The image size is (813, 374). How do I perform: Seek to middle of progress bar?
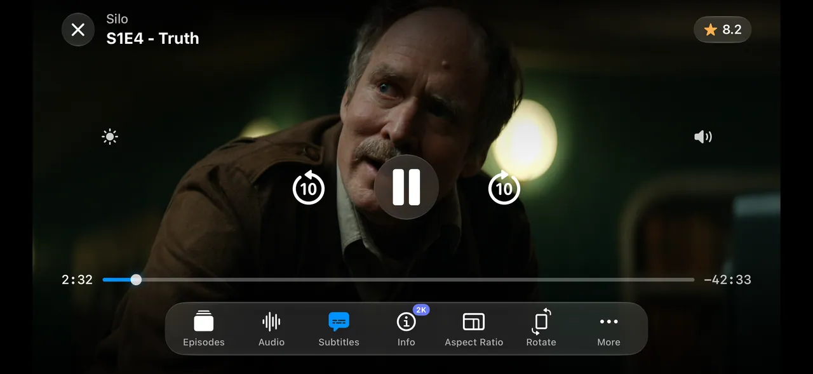pos(398,279)
